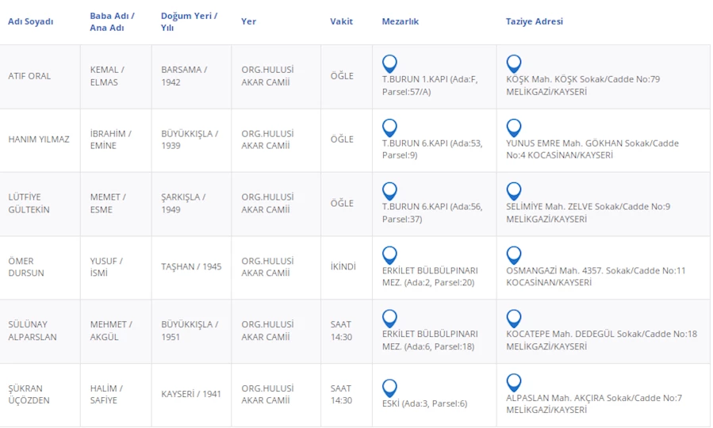Open ESKİ cemetery pin for ŞÜKRAN ÜÇÖZDEN
The height and width of the screenshot is (428, 713).
pos(389,388)
